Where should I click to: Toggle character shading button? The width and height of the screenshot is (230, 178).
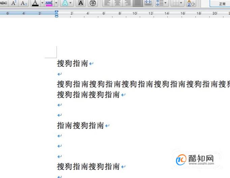point(81,3)
